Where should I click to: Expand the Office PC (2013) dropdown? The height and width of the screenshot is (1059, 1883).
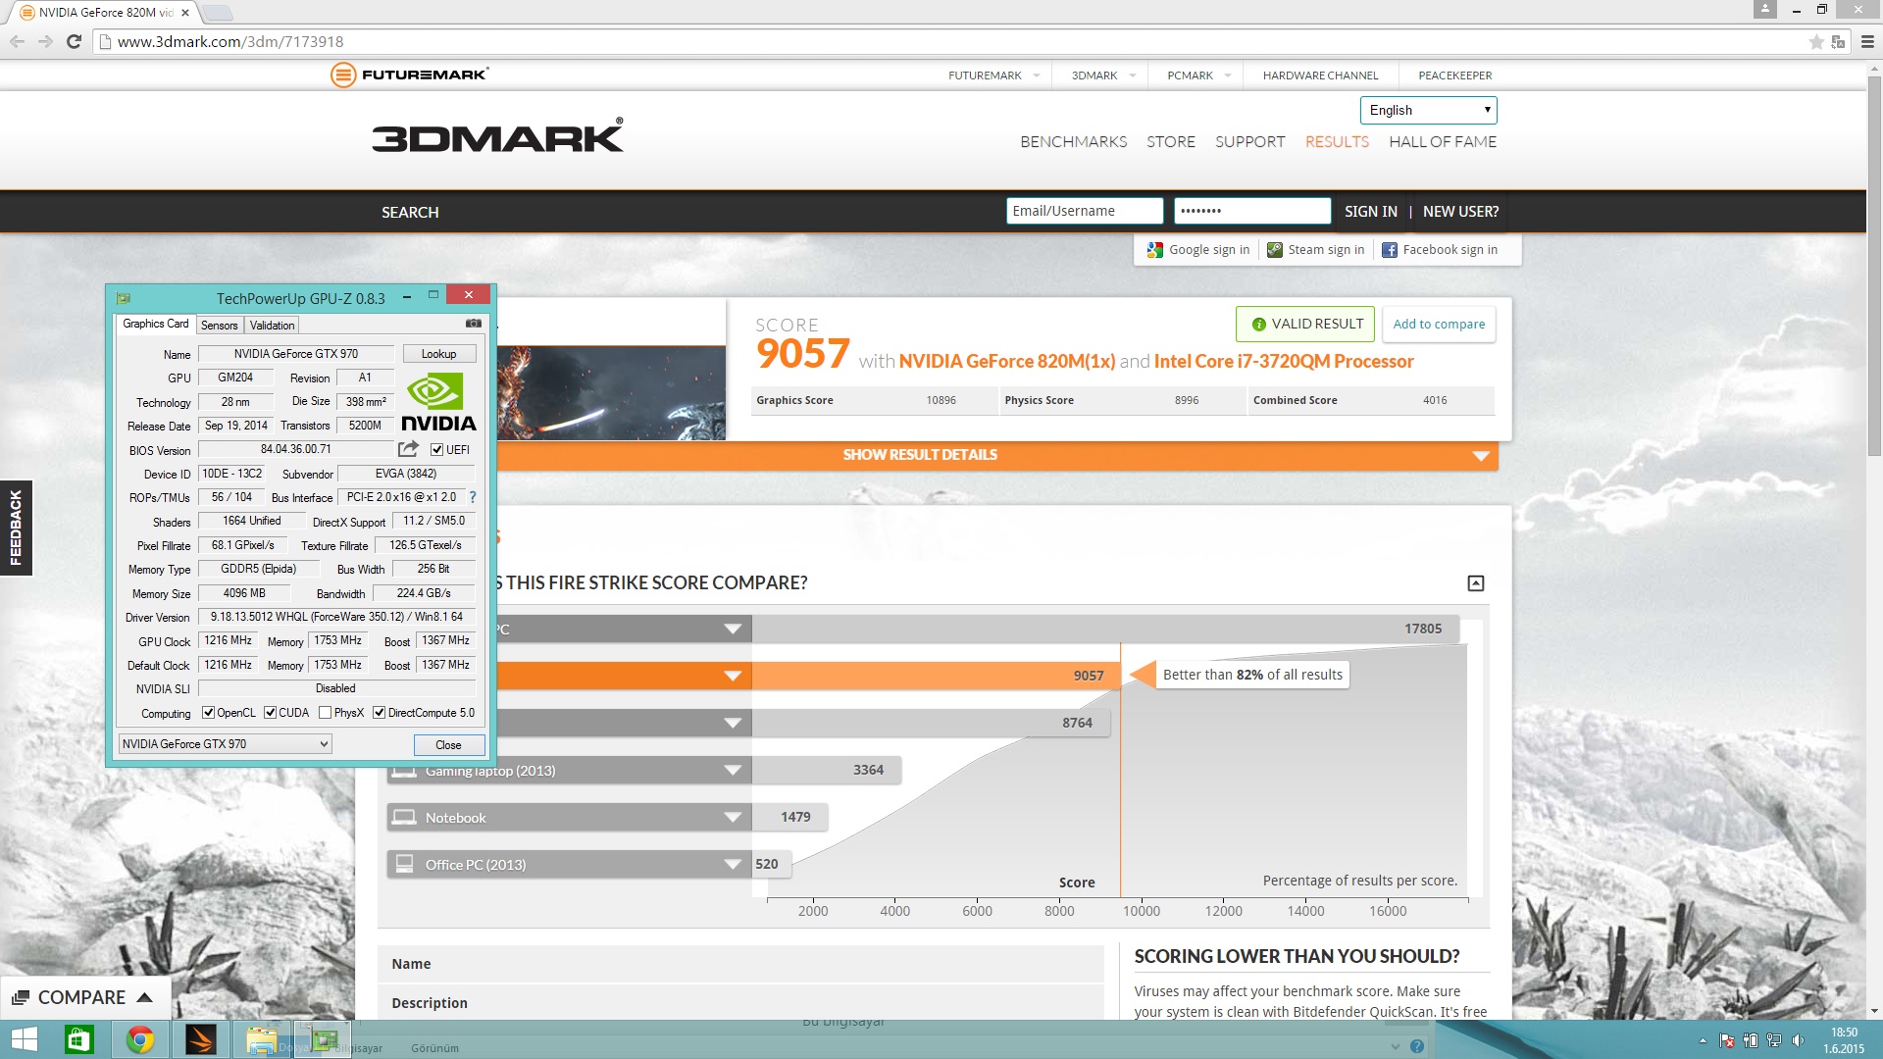[x=733, y=865]
